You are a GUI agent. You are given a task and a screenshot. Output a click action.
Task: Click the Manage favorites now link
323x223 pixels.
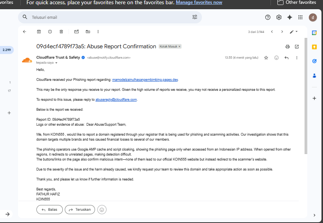199,2
